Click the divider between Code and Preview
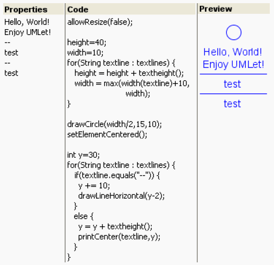This screenshot has width=274, height=265. tap(197, 133)
